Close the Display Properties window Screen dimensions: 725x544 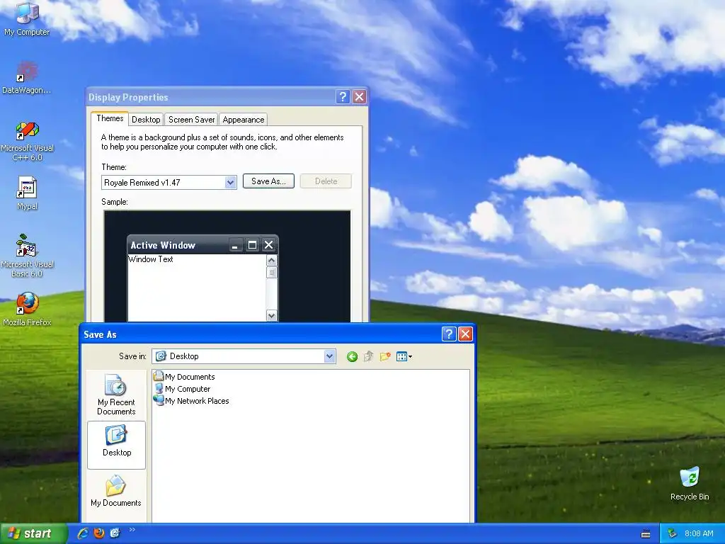(x=359, y=96)
